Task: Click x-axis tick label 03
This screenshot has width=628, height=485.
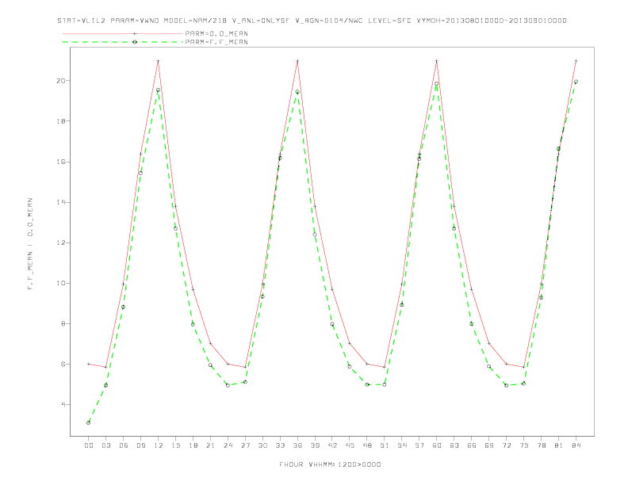Action: (x=105, y=445)
